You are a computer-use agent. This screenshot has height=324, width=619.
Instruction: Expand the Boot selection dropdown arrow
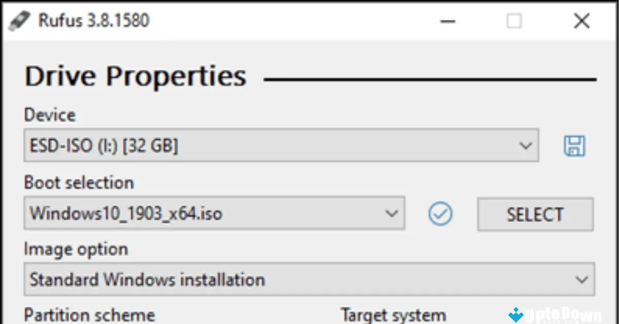(393, 213)
